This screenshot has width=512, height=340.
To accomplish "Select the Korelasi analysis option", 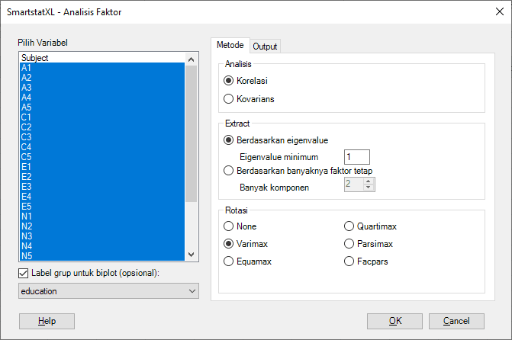I will coord(246,81).
